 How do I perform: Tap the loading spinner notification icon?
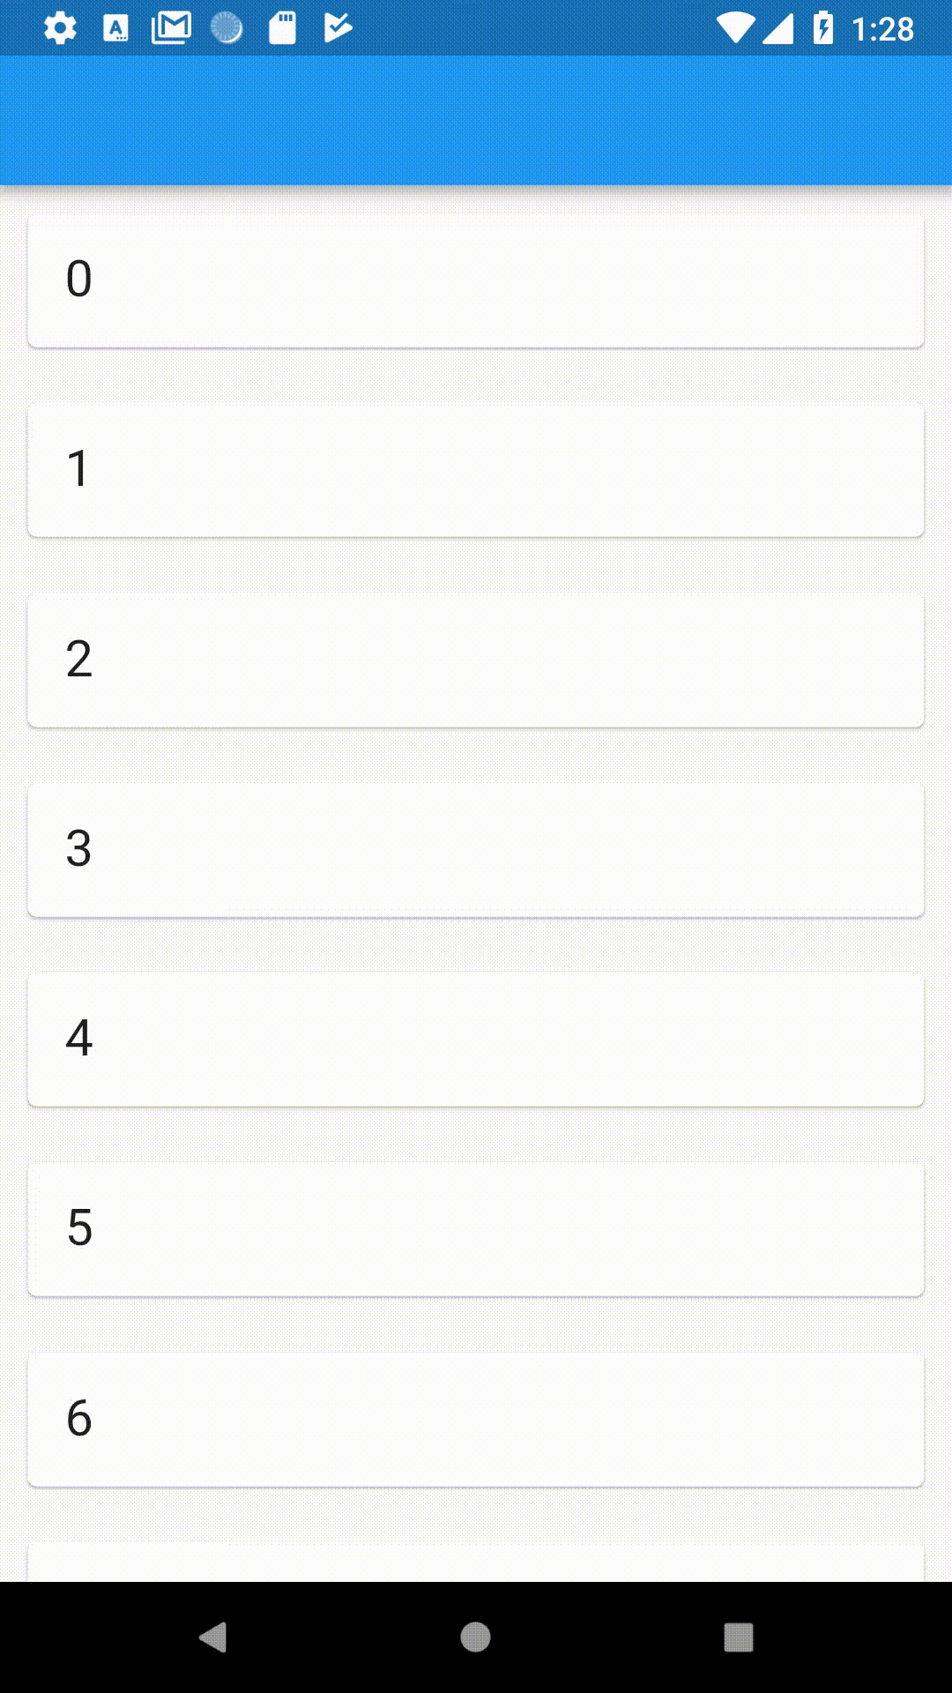coord(227,28)
